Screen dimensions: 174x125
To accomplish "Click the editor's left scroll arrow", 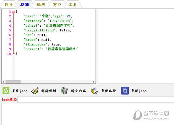I will click(3, 82).
